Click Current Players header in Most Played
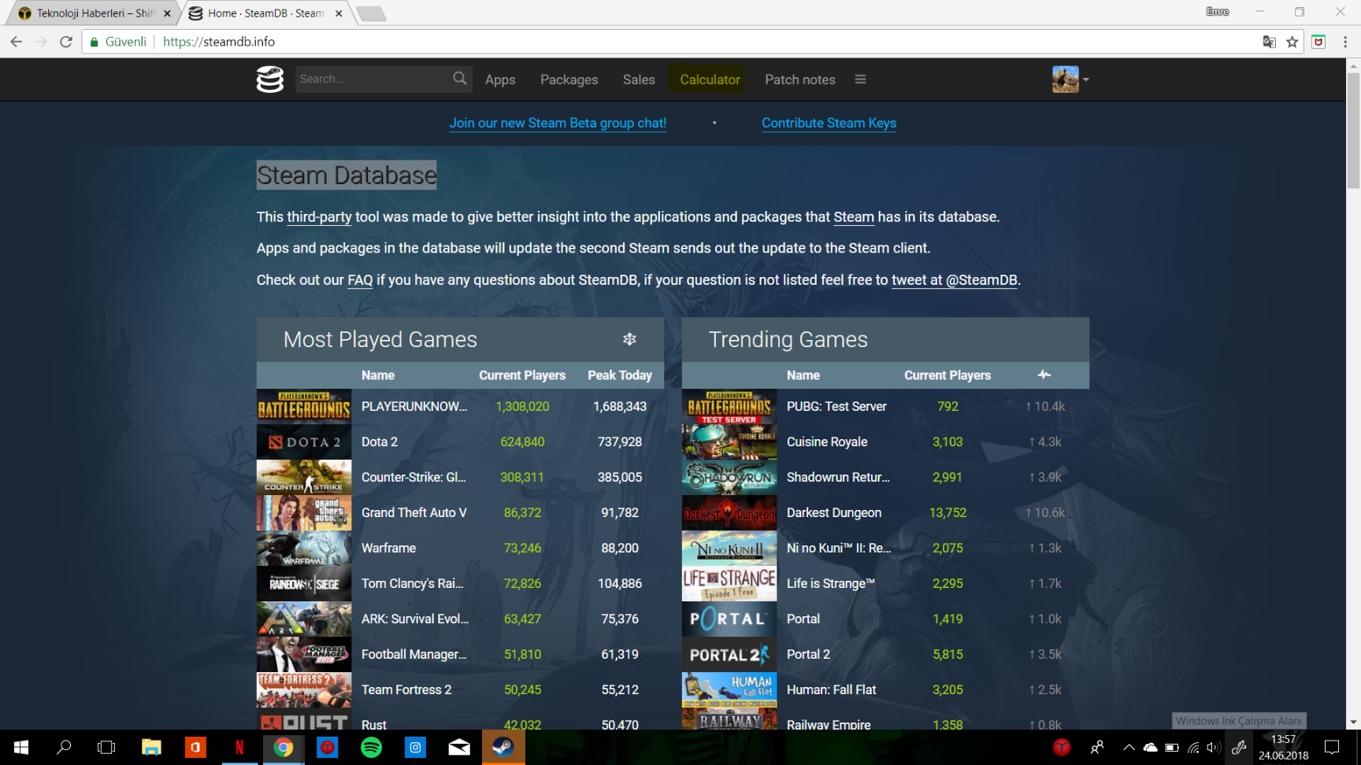This screenshot has height=765, width=1361. coord(522,375)
